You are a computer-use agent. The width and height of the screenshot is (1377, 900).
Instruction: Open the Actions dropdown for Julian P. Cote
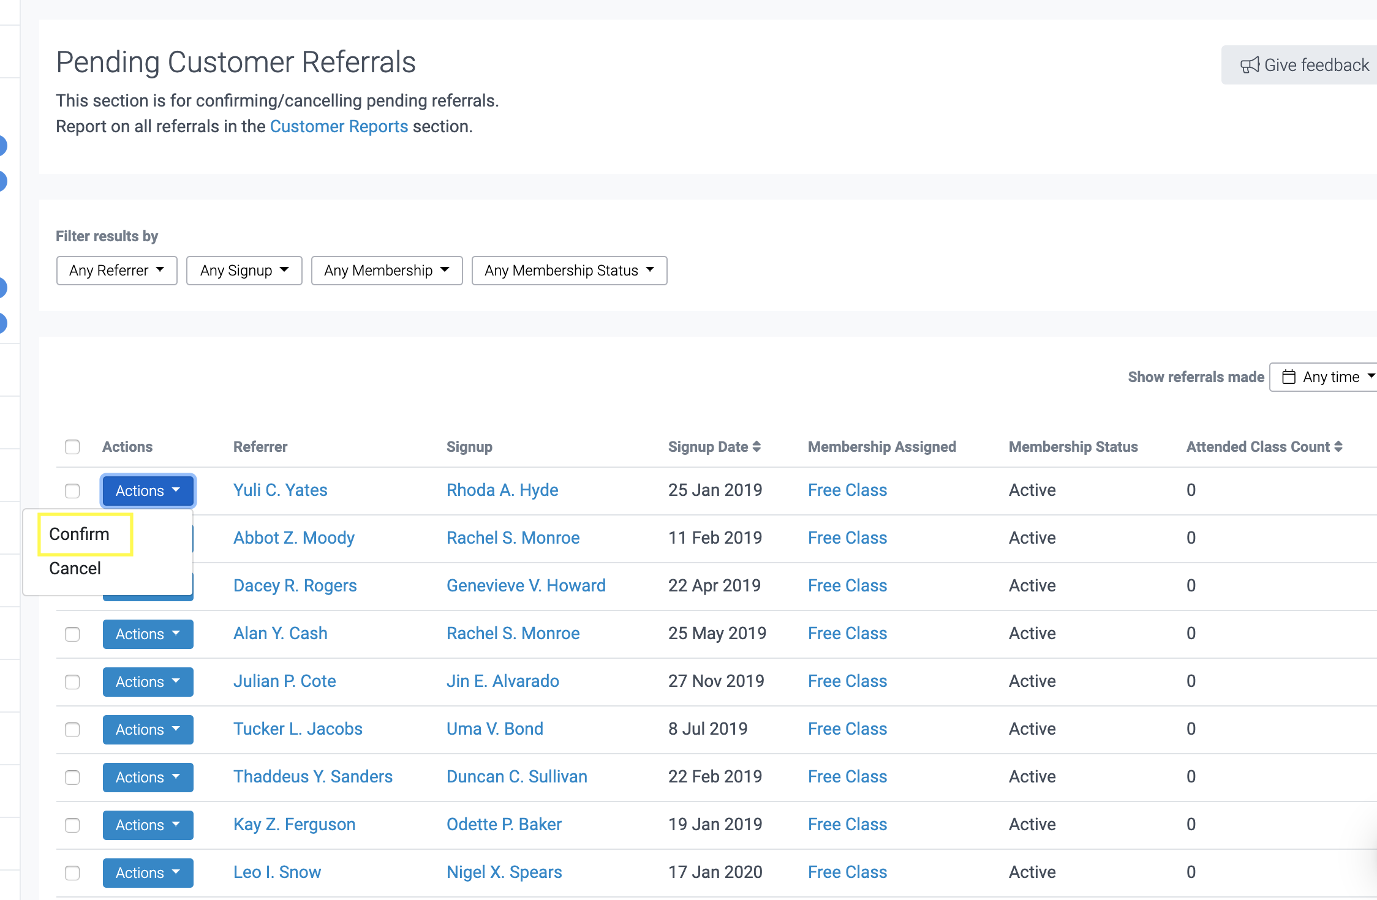148,681
